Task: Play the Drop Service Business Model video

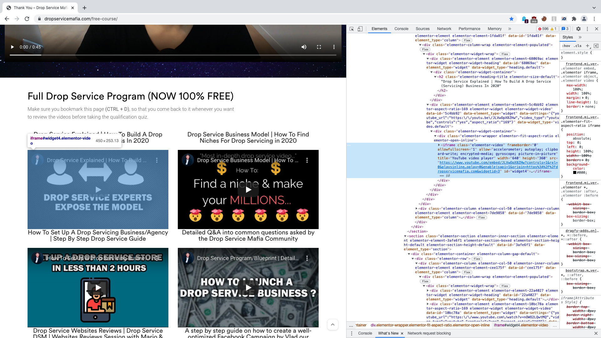Action: point(248,190)
